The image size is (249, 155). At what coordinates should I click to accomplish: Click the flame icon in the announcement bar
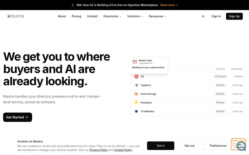tap(73, 5)
